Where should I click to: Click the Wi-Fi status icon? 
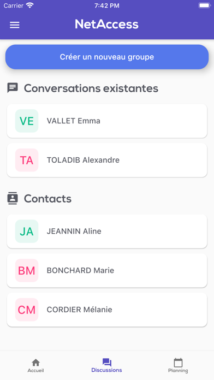point(30,5)
